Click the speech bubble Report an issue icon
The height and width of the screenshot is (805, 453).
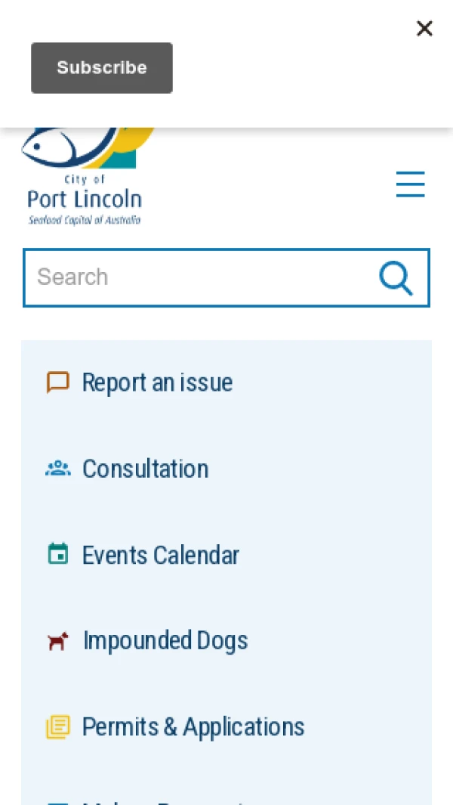57,382
